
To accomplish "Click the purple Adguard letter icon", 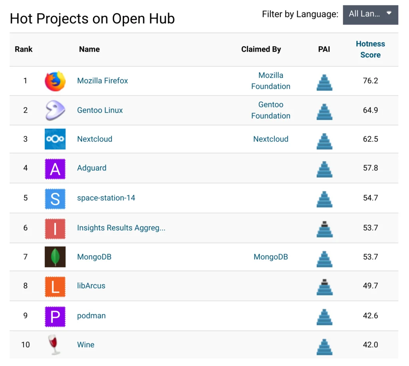I will (x=55, y=168).
